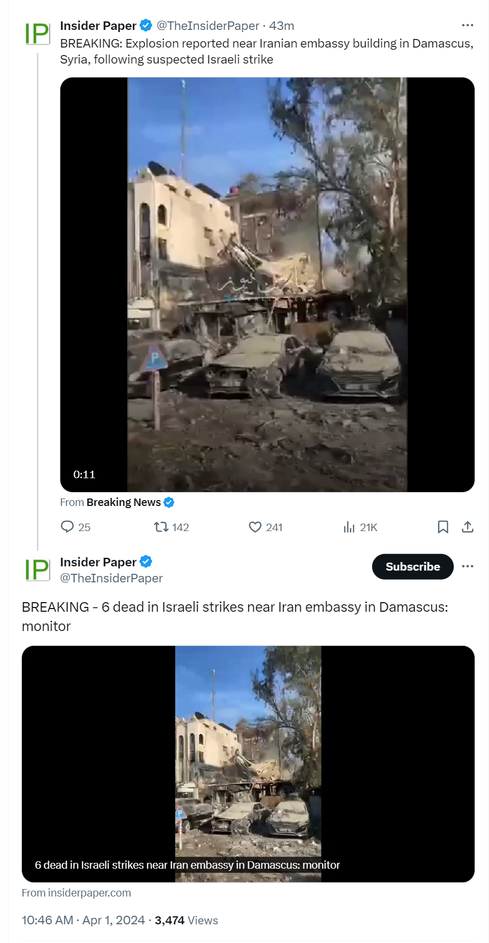Viewport: 489px width, 943px height.
Task: Open Insider Paper avatar on top tweet
Action: (37, 33)
